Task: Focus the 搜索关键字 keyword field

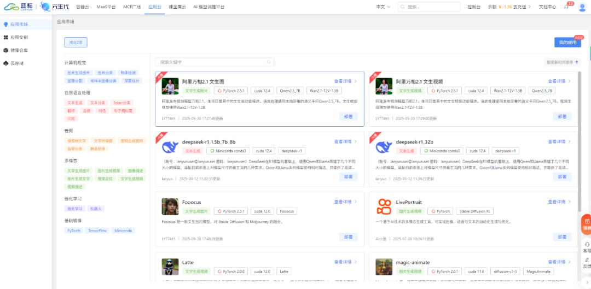Action: pyautogui.click(x=215, y=62)
